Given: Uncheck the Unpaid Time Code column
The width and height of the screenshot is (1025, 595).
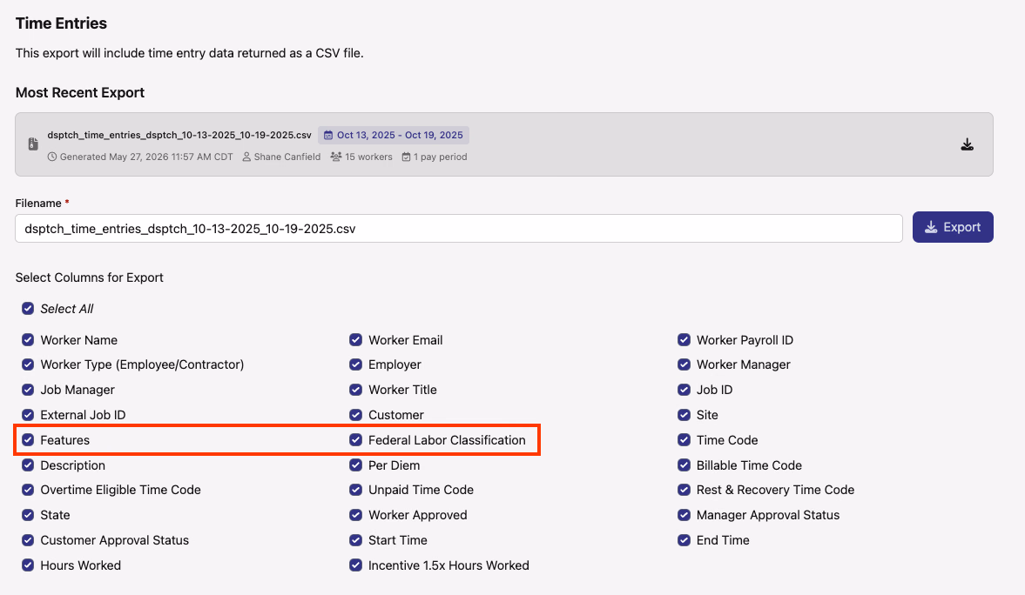Looking at the screenshot, I should click(x=355, y=490).
